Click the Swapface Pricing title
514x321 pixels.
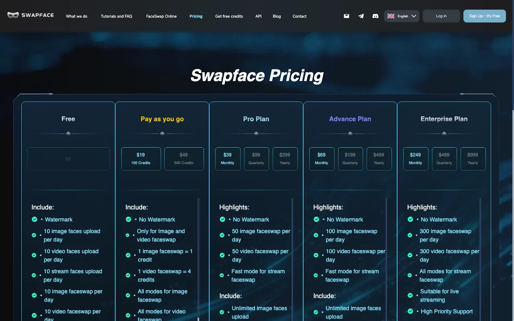click(x=257, y=75)
